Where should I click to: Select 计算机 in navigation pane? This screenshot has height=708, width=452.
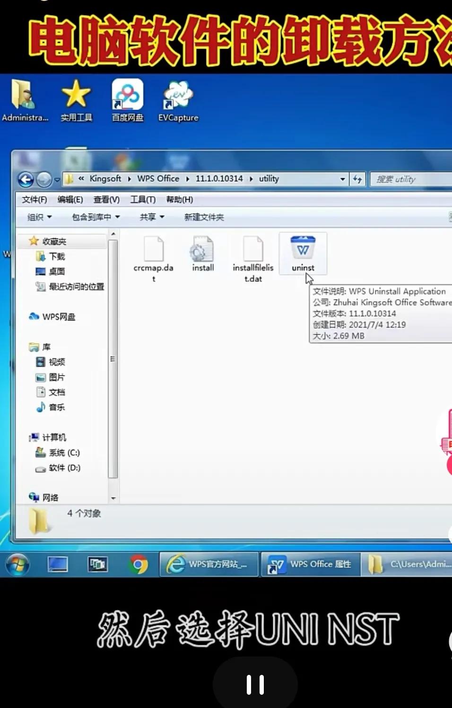(x=47, y=437)
